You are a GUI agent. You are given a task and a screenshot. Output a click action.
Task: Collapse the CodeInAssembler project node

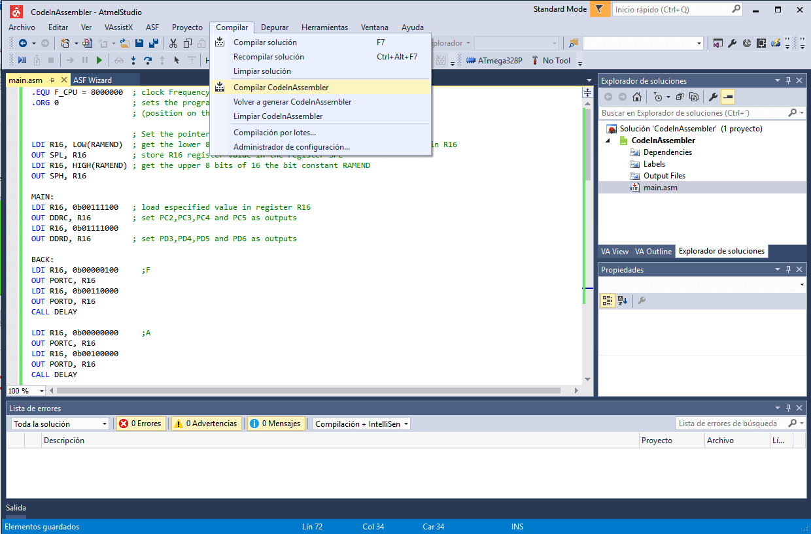pyautogui.click(x=607, y=141)
